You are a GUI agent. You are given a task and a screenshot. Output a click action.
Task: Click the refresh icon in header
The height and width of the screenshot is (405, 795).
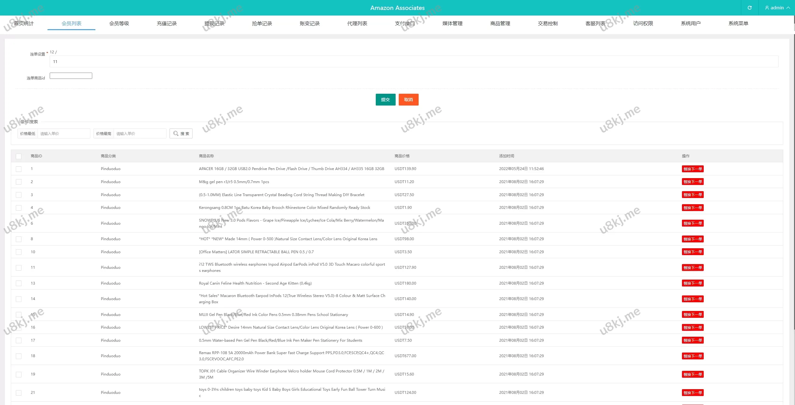(x=749, y=8)
